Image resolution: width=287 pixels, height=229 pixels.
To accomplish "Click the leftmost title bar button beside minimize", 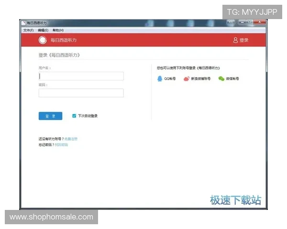I will pos(231,22).
